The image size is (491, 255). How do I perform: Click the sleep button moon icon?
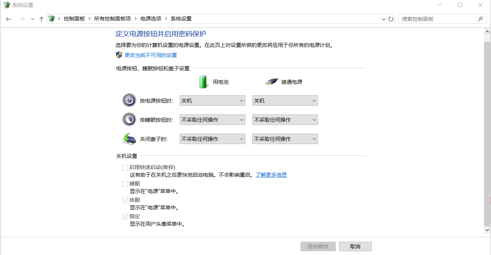click(129, 119)
